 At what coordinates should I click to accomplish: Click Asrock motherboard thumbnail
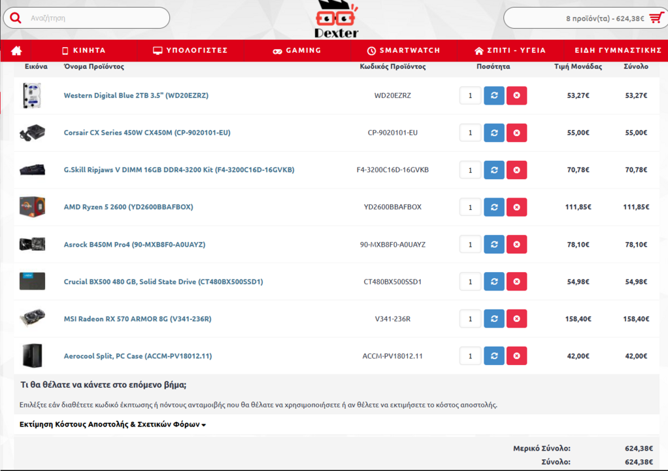pyautogui.click(x=32, y=244)
